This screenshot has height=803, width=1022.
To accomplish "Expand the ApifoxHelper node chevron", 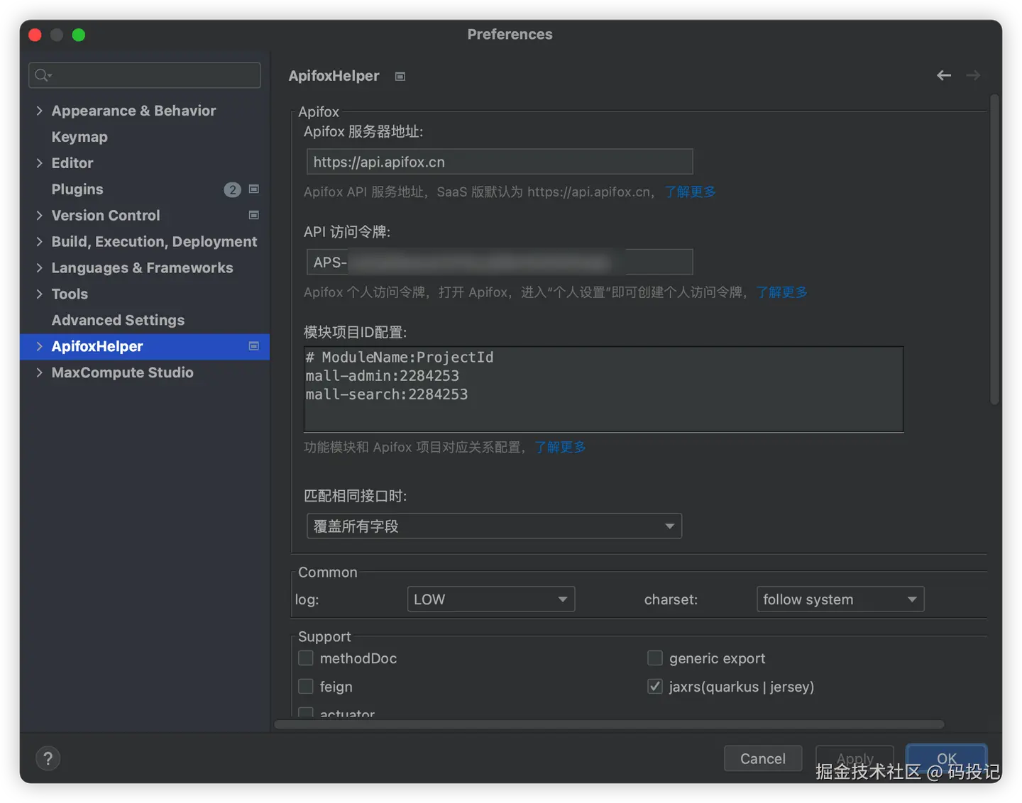I will tap(39, 346).
